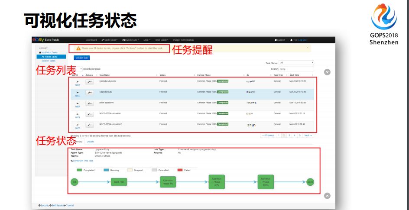Go to page 1 of results
Viewport: 409px width, 210px height.
pyautogui.click(x=279, y=136)
